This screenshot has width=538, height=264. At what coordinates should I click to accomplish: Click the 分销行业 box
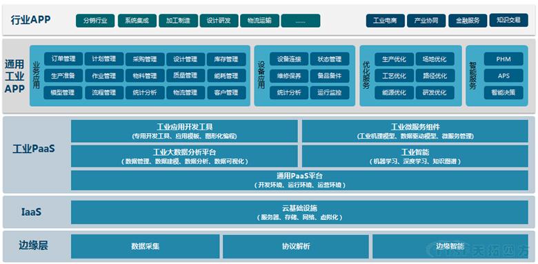95,21
